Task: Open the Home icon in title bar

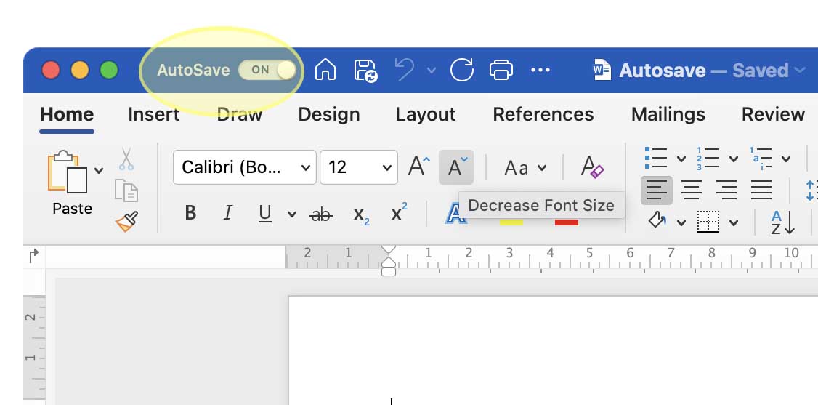Action: (x=325, y=70)
